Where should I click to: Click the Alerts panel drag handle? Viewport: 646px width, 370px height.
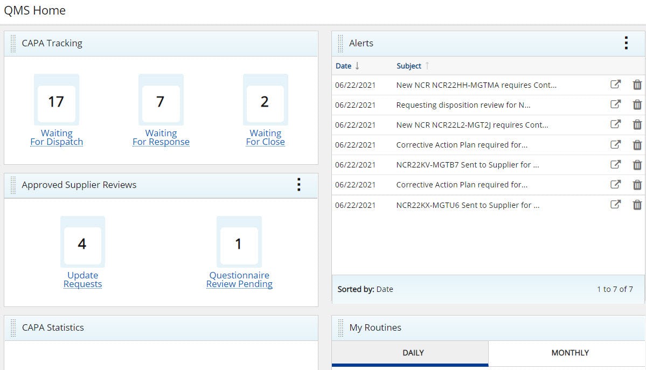coord(340,43)
